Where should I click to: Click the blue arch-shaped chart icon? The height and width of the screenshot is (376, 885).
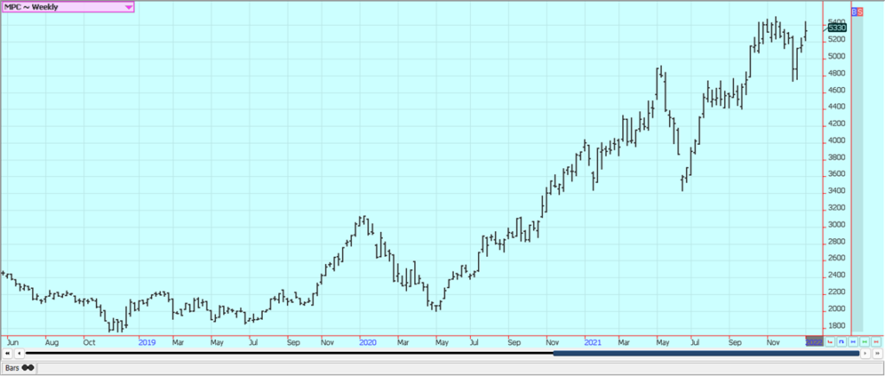[842, 342]
